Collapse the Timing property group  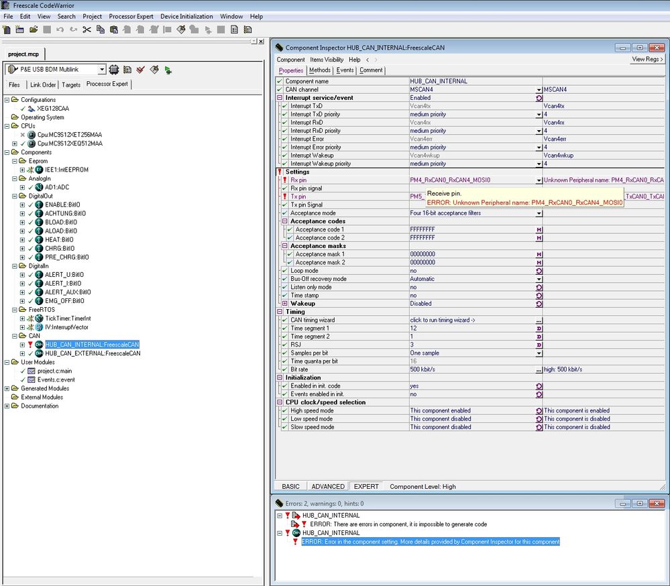tap(280, 312)
